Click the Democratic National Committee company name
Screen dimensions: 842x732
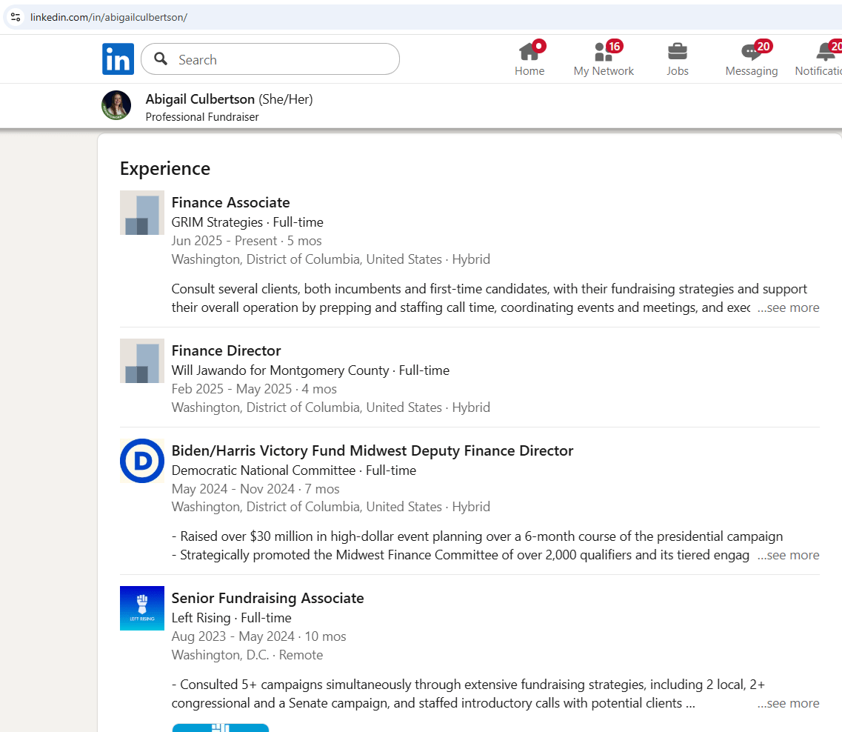click(263, 470)
